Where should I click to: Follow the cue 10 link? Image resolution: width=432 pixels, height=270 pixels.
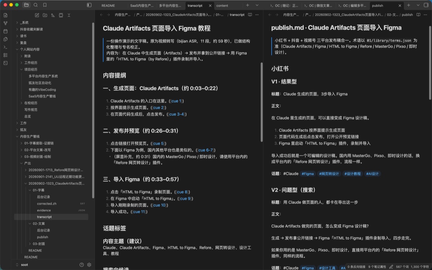[x=159, y=205]
